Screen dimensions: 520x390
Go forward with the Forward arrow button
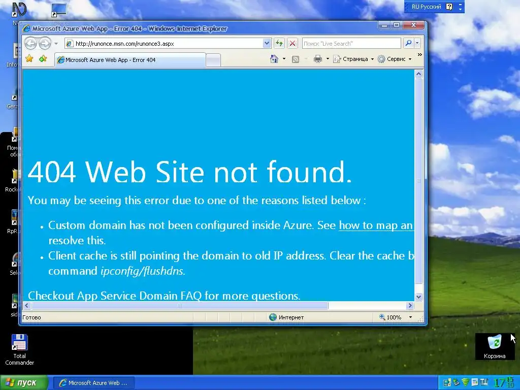click(x=45, y=44)
